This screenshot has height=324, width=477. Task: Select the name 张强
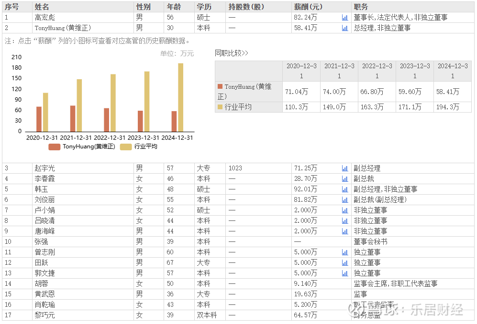(x=41, y=242)
